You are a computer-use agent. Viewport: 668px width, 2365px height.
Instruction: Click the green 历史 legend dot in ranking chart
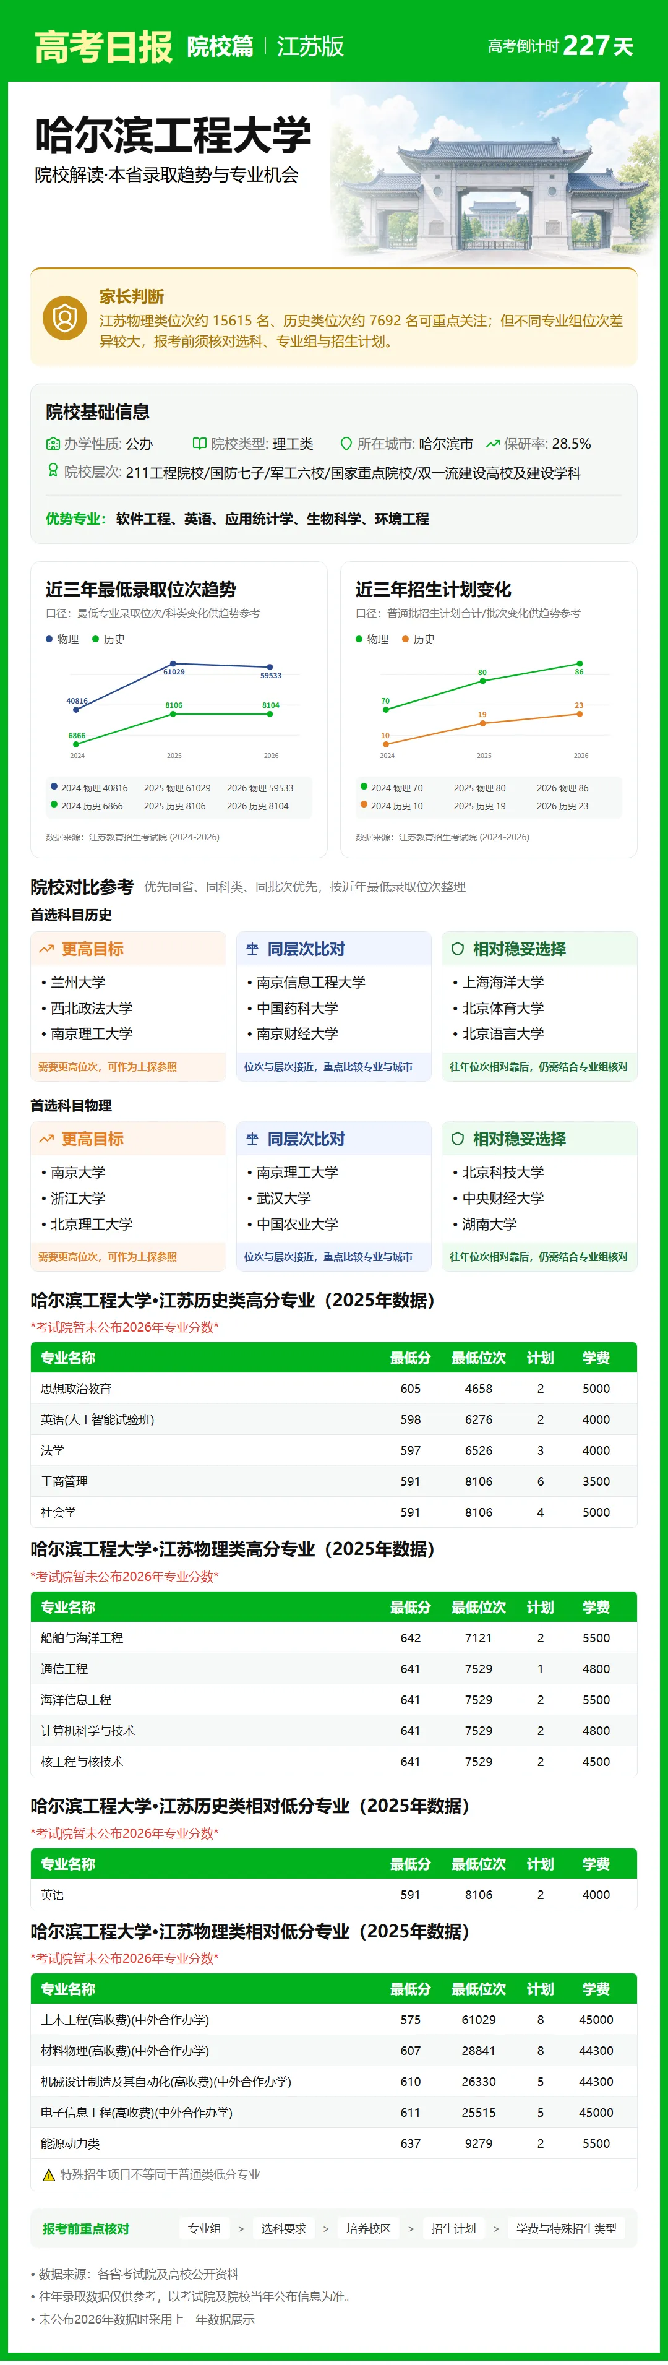(95, 639)
